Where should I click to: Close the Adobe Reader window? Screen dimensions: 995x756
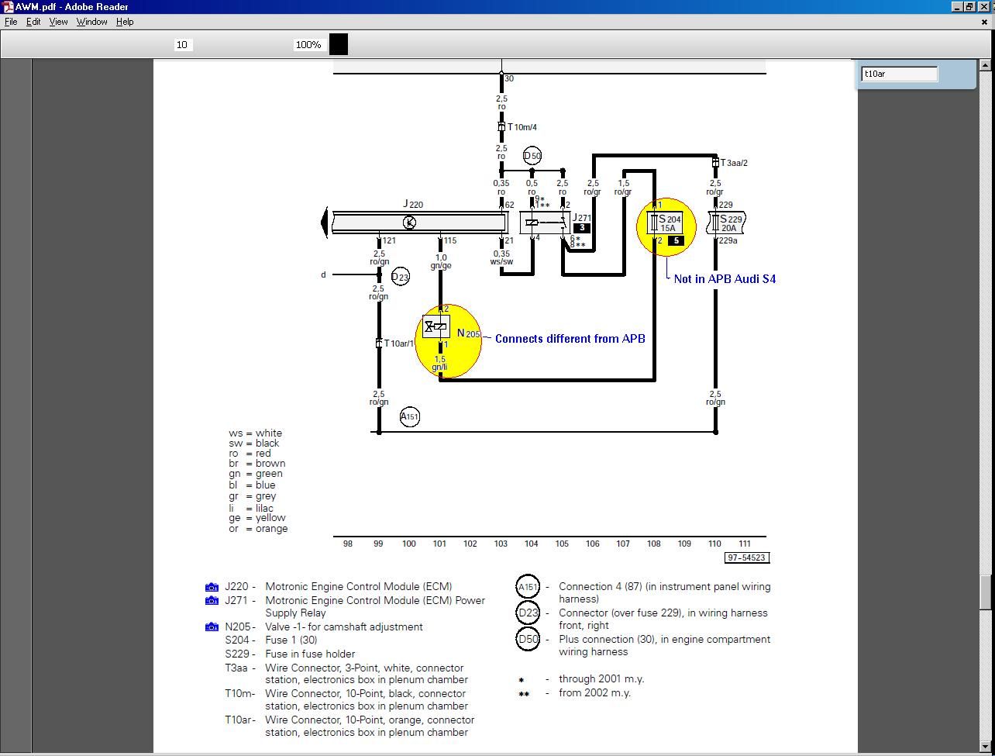coord(984,6)
